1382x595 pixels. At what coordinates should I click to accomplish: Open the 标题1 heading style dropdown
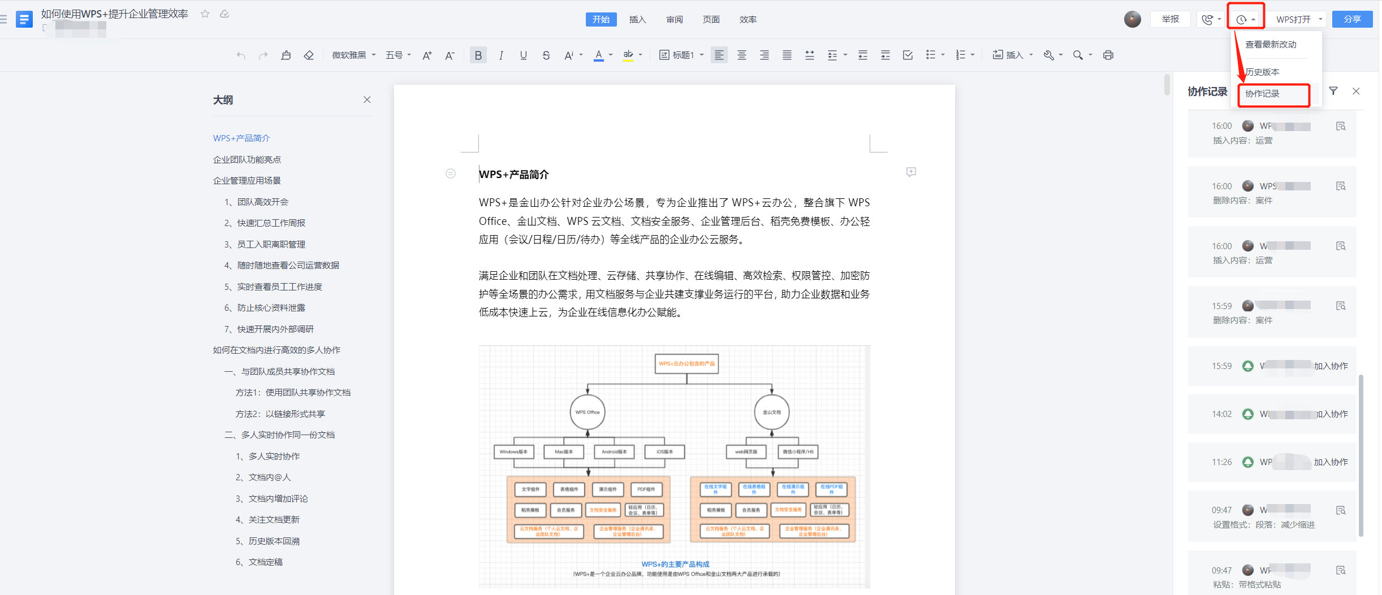coord(681,55)
